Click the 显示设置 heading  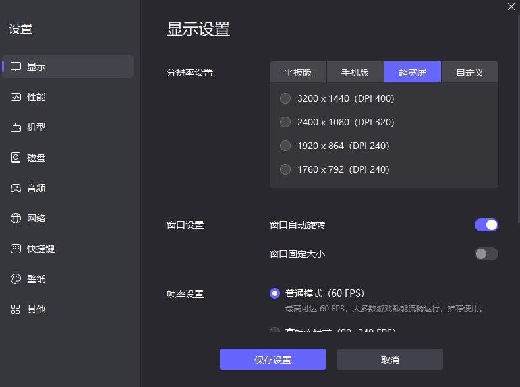coord(198,29)
